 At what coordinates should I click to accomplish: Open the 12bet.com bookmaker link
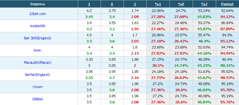click(37, 14)
